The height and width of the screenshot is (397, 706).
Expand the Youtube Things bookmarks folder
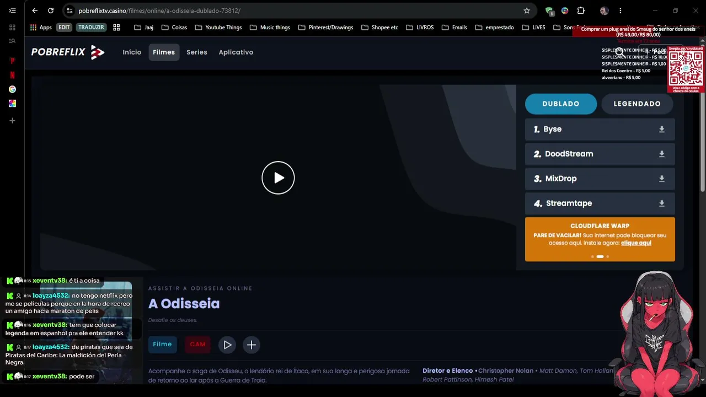point(218,27)
